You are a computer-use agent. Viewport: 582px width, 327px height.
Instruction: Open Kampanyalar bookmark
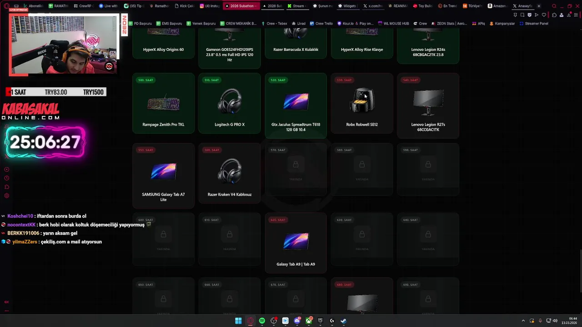click(x=502, y=24)
